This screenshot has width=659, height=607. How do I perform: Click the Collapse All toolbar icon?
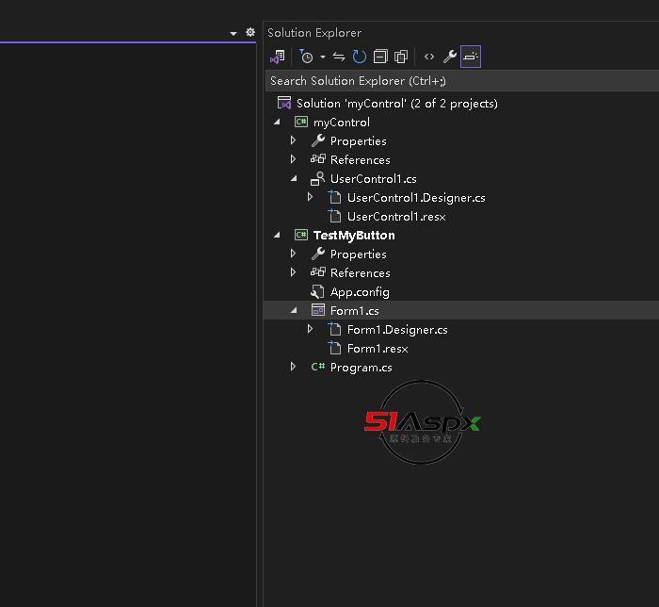380,57
